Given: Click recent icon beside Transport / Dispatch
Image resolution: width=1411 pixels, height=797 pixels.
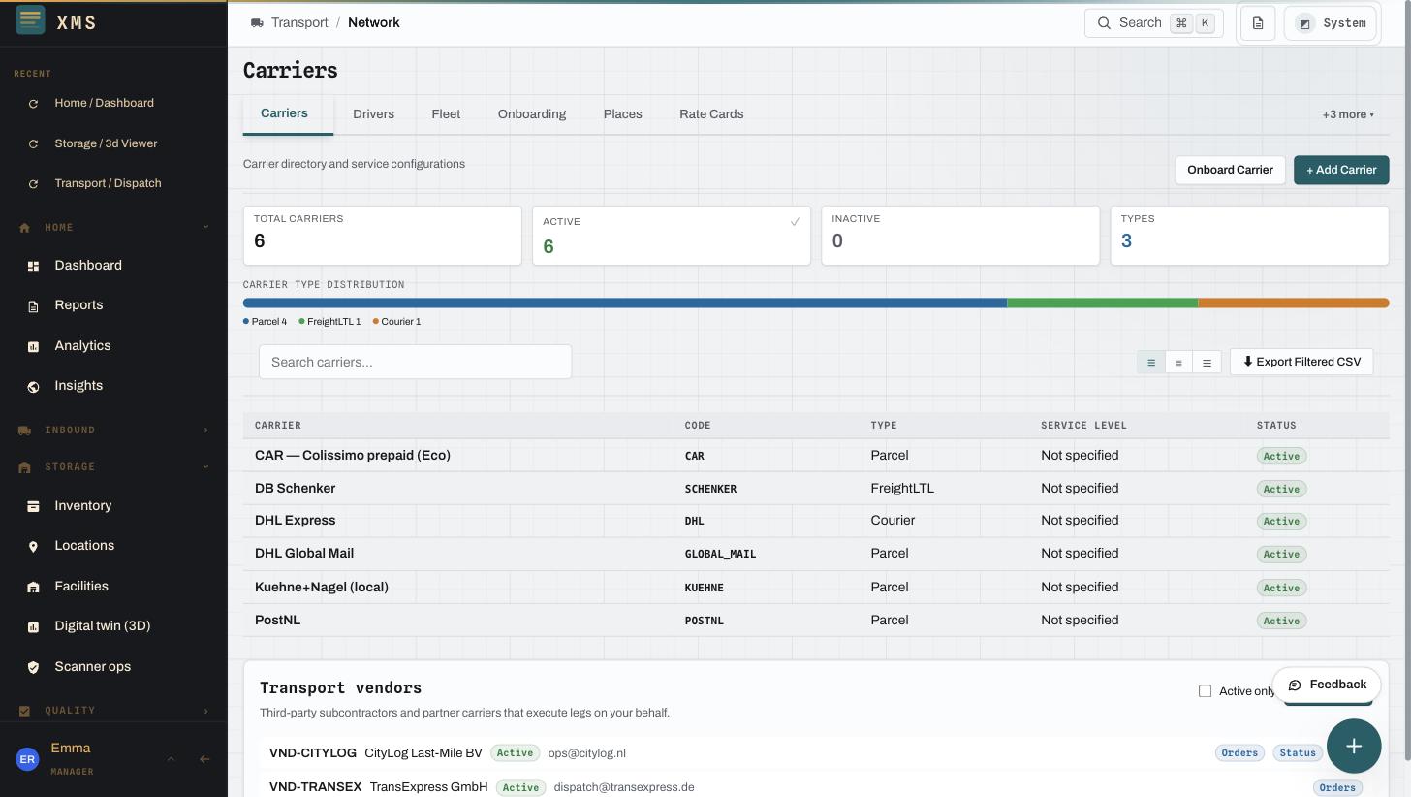Looking at the screenshot, I should (34, 184).
